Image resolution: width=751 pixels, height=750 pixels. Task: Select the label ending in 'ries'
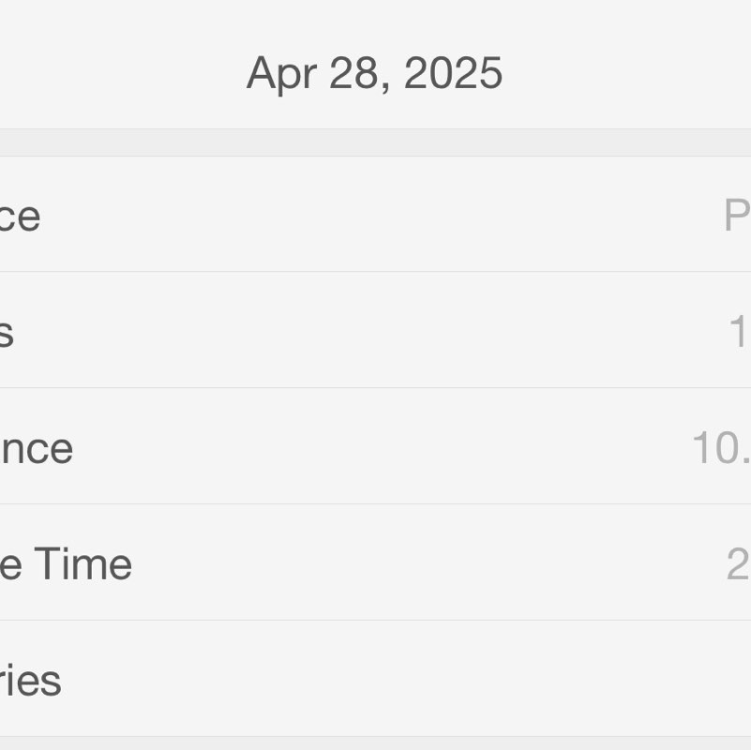point(30,681)
